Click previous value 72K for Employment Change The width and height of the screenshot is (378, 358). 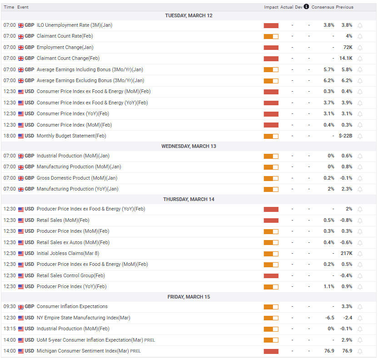pos(348,48)
